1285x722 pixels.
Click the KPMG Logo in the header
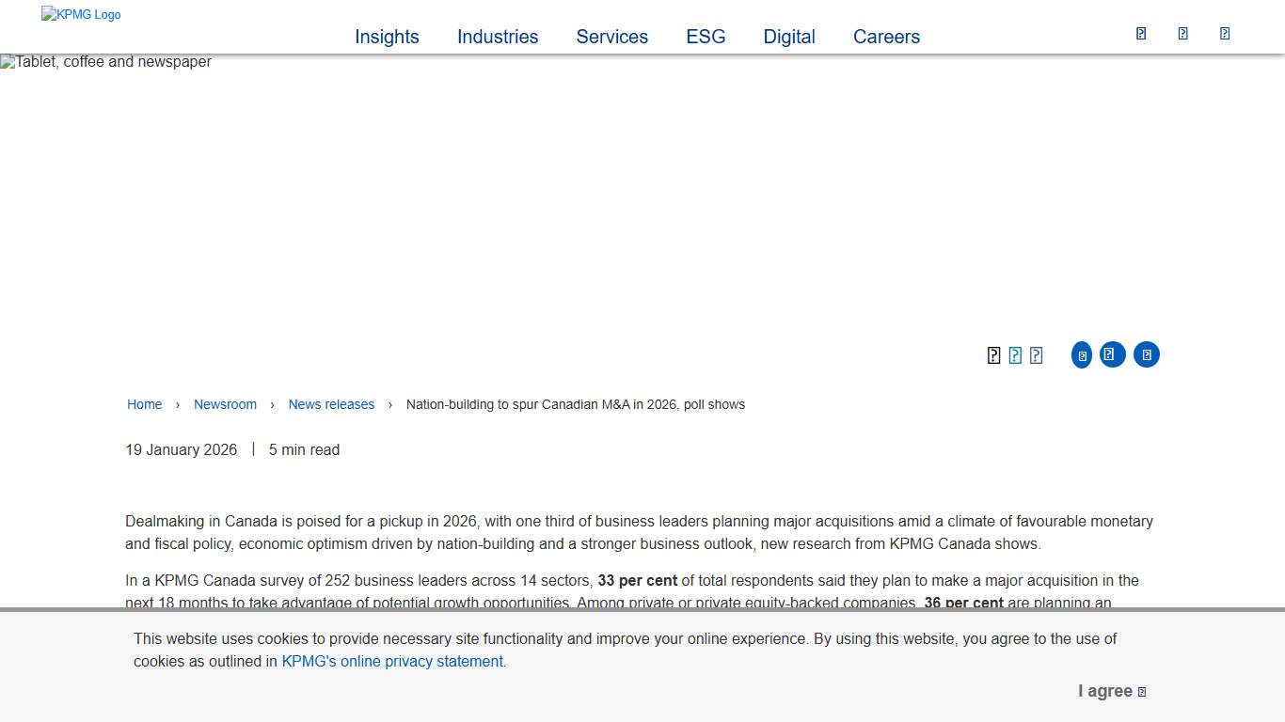81,14
